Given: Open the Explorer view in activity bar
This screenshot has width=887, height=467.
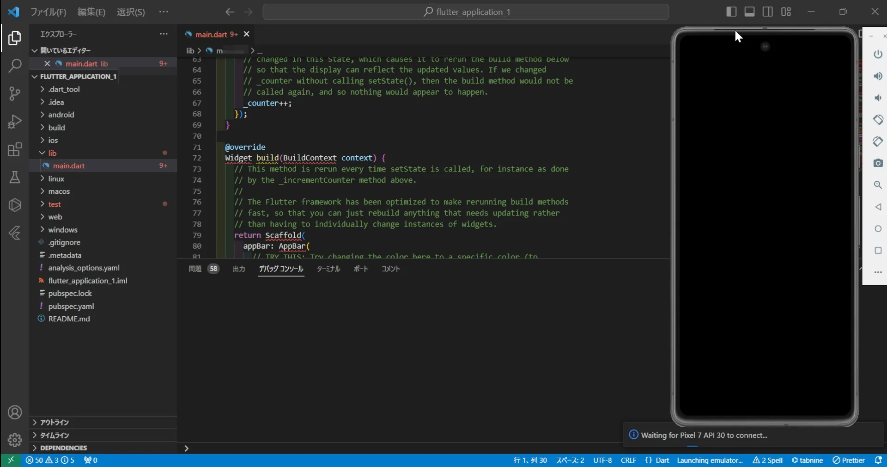Looking at the screenshot, I should (x=15, y=38).
